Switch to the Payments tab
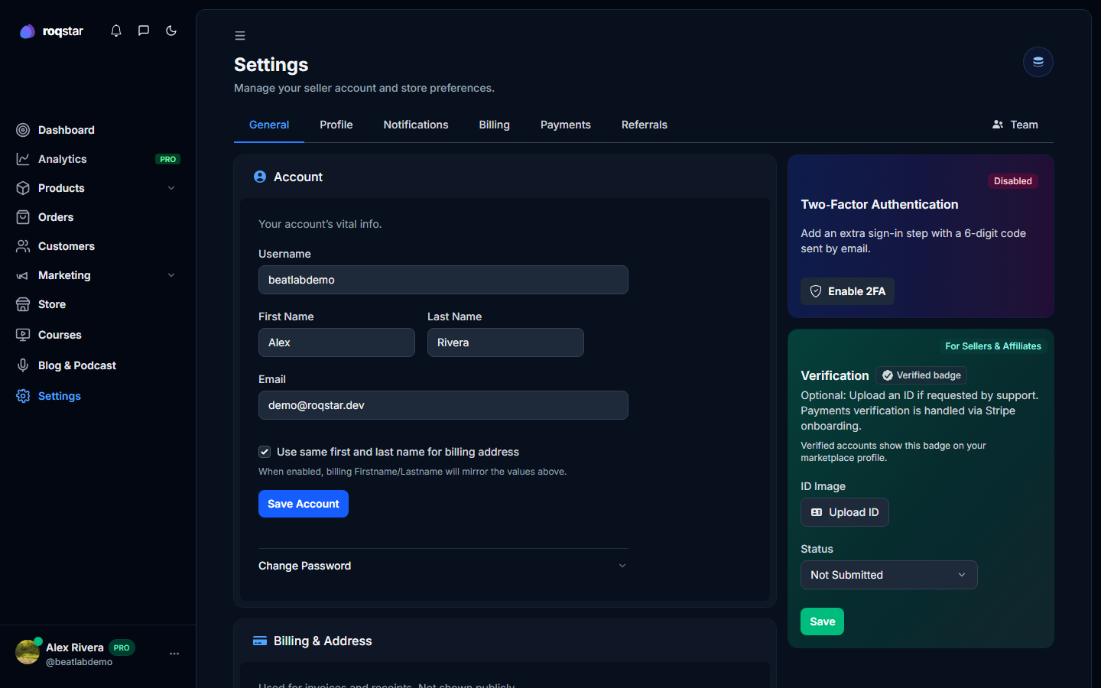 pos(566,125)
